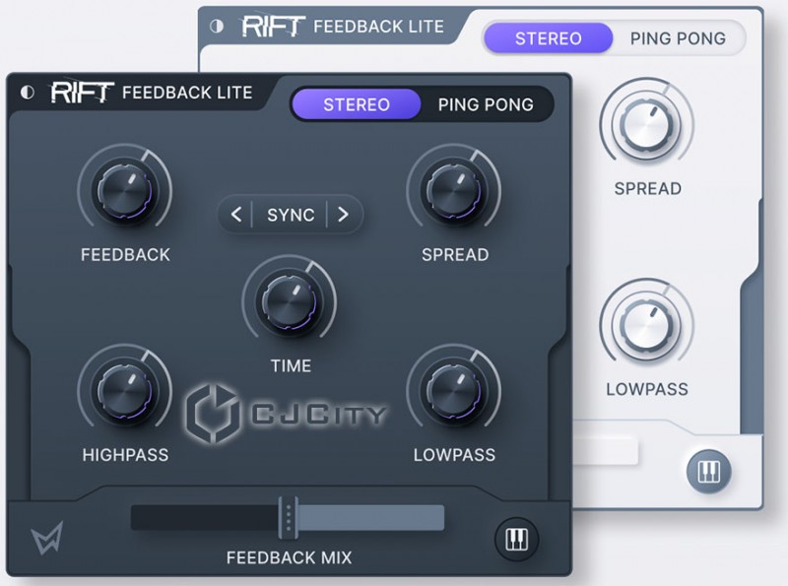Select STEREO mode in light window

[549, 38]
